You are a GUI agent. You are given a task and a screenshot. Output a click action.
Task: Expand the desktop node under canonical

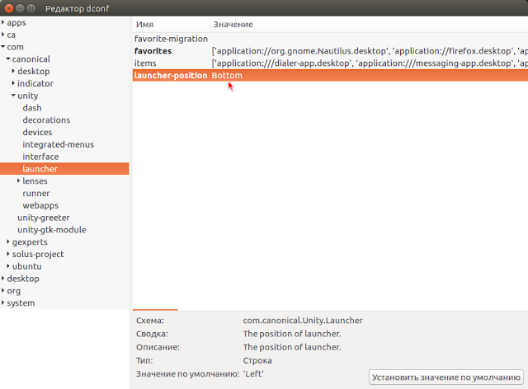(13, 71)
